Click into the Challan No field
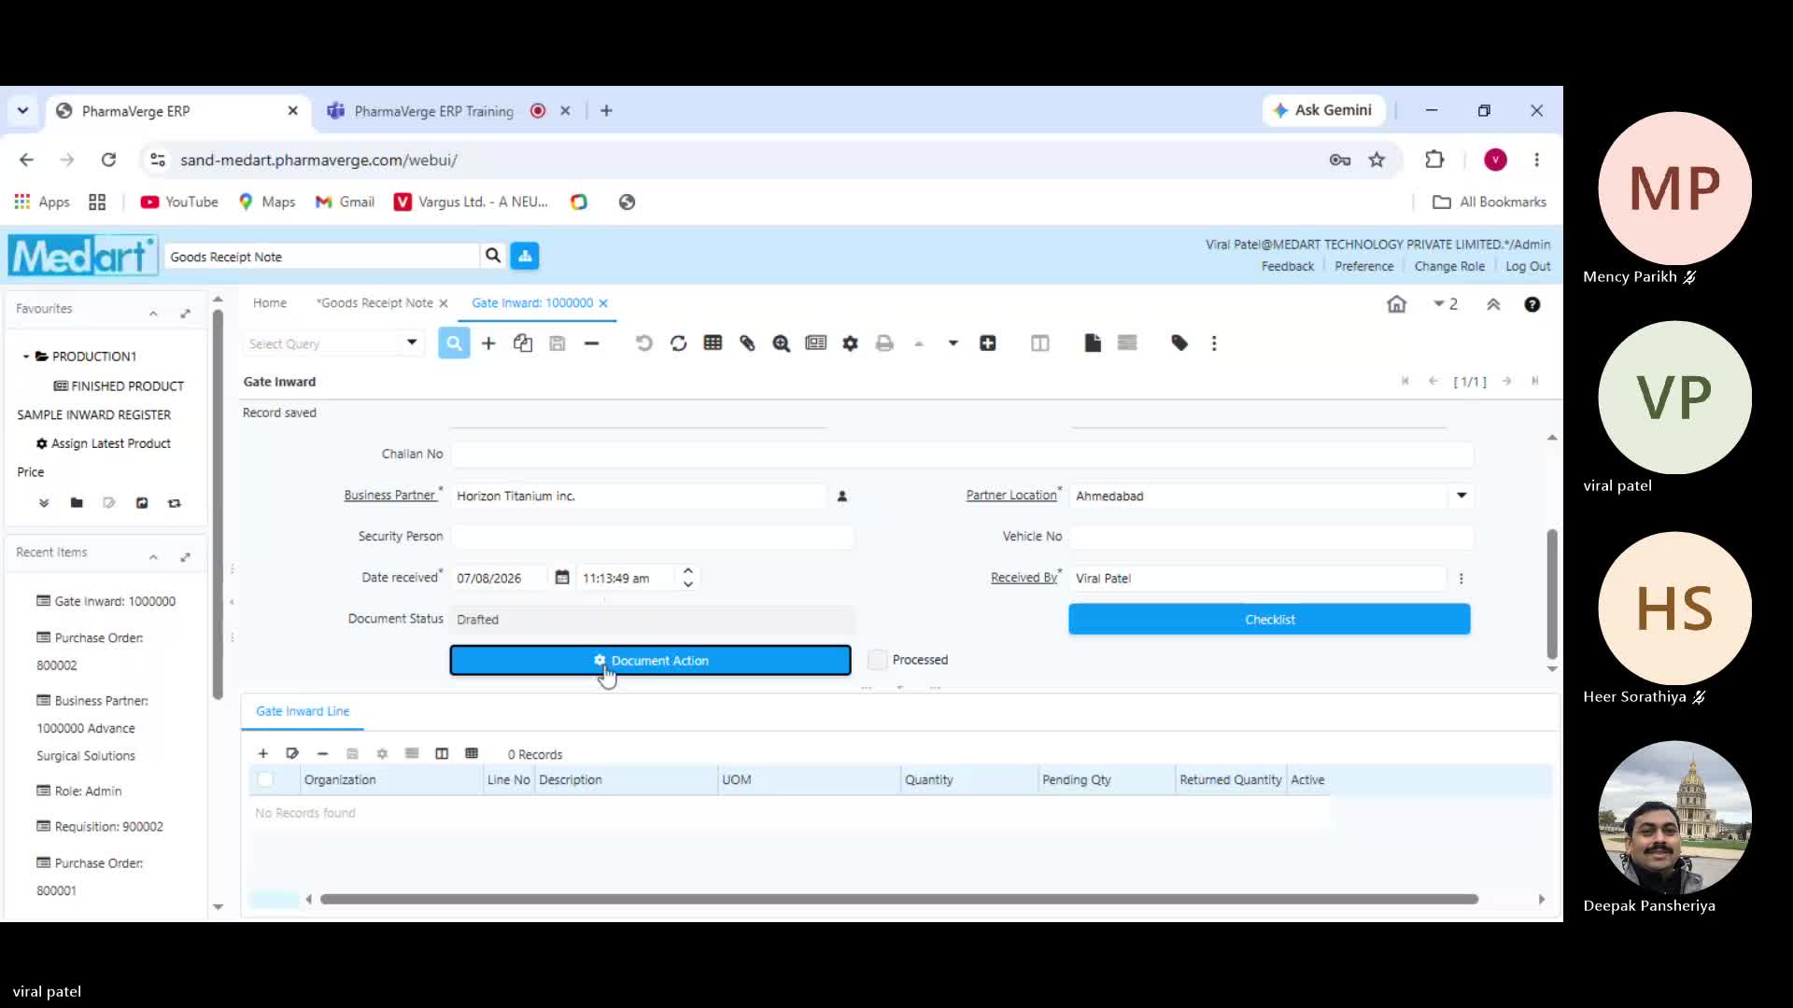The image size is (1793, 1008). click(x=962, y=455)
